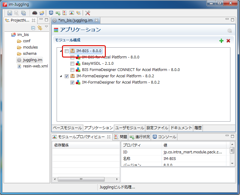
Task: Click the ID value jp.co.intra_mart.module.pack.z...
Action: [193, 152]
